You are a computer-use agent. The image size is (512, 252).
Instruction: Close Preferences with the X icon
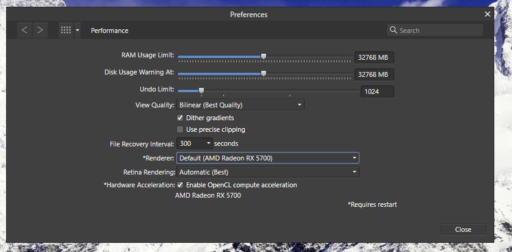pyautogui.click(x=487, y=14)
